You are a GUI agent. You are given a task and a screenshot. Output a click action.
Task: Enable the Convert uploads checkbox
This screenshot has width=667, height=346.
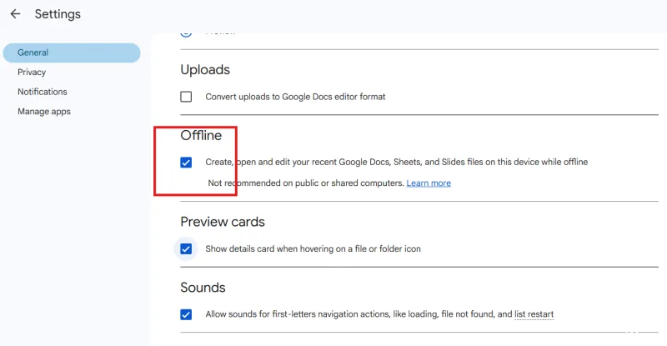[186, 97]
